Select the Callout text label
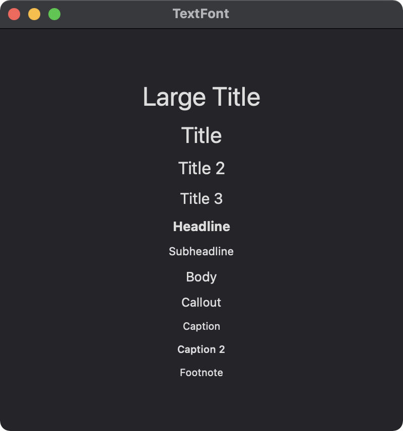The height and width of the screenshot is (431, 403). click(x=201, y=302)
